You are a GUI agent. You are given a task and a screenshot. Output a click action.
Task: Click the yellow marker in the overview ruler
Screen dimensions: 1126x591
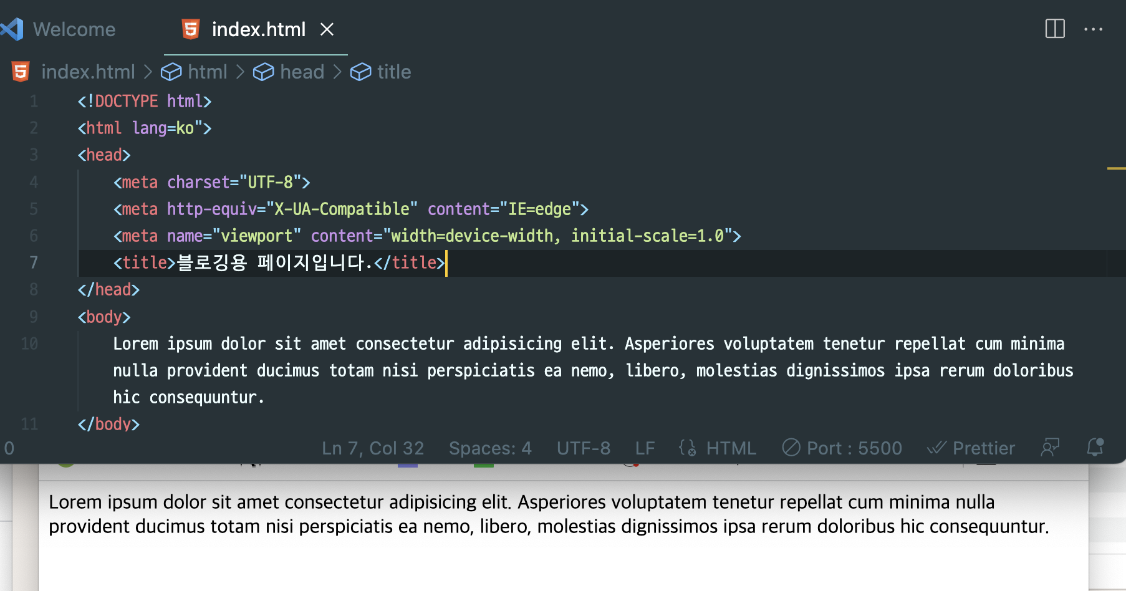click(1116, 168)
